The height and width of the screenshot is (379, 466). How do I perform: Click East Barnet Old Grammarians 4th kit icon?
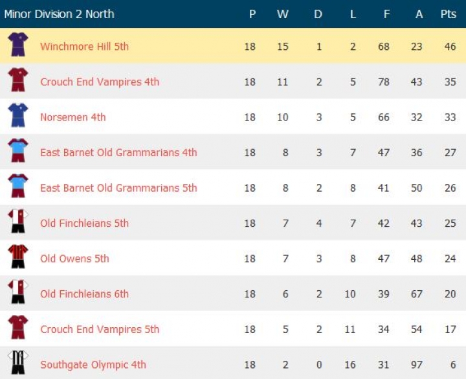coord(17,151)
